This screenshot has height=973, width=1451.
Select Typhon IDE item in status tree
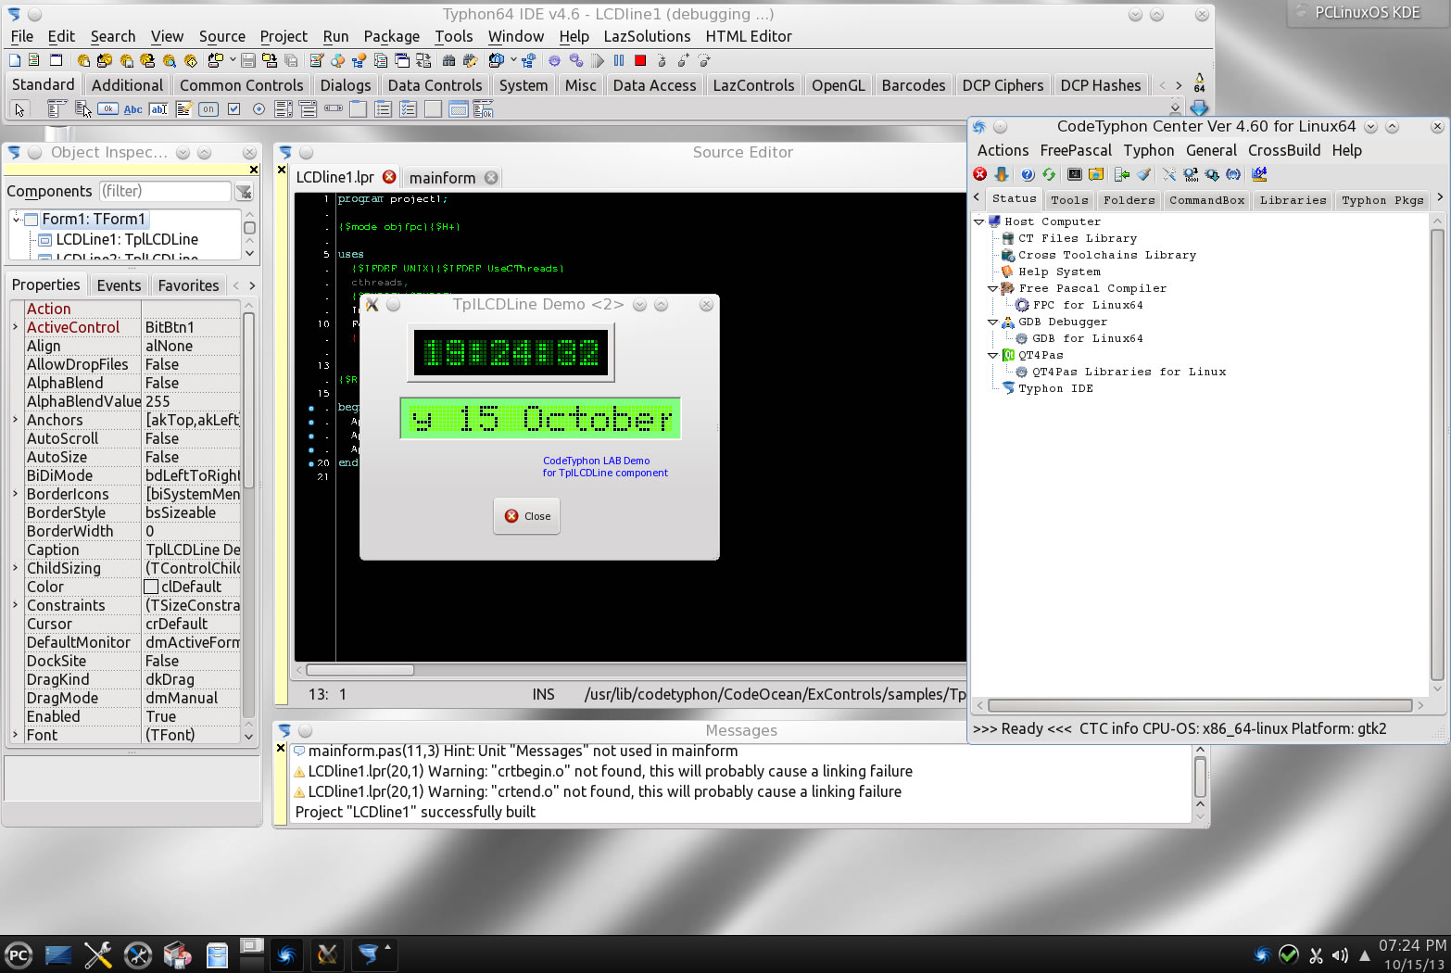[x=1055, y=388]
